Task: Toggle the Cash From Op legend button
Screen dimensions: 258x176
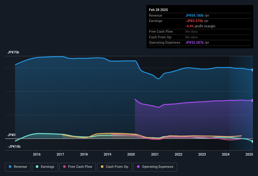Action: 114,167
